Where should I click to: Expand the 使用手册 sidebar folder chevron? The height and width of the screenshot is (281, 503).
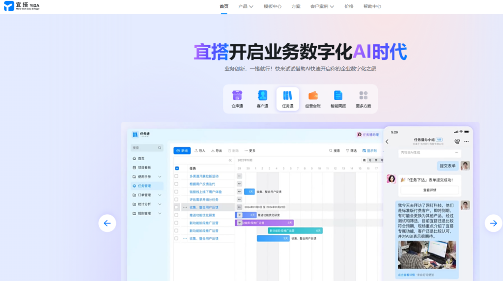[x=160, y=177]
